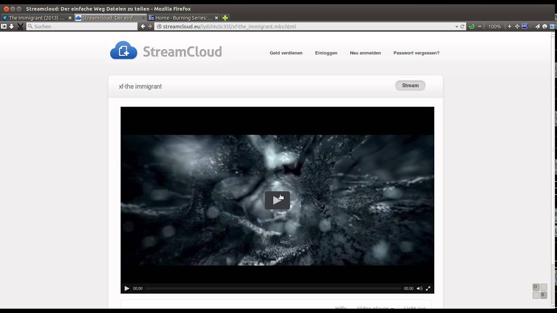Mute the video with the speaker icon
The height and width of the screenshot is (313, 557).
[x=419, y=288]
